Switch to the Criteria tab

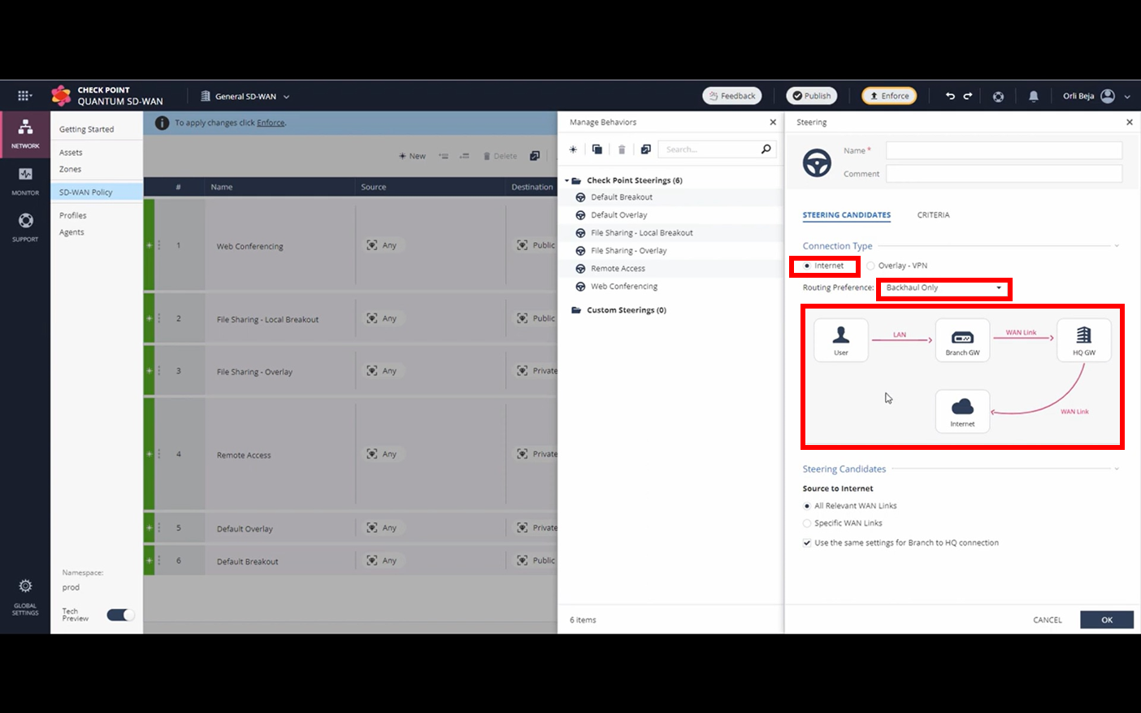tap(933, 215)
